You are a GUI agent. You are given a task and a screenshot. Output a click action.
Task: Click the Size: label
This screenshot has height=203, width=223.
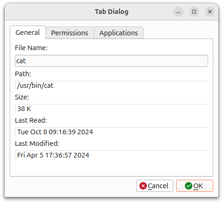point(22,97)
